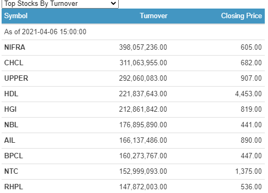Viewport: 268px width, 193px height.
Task: Open the HDL stock symbol
Action: pyautogui.click(x=11, y=94)
